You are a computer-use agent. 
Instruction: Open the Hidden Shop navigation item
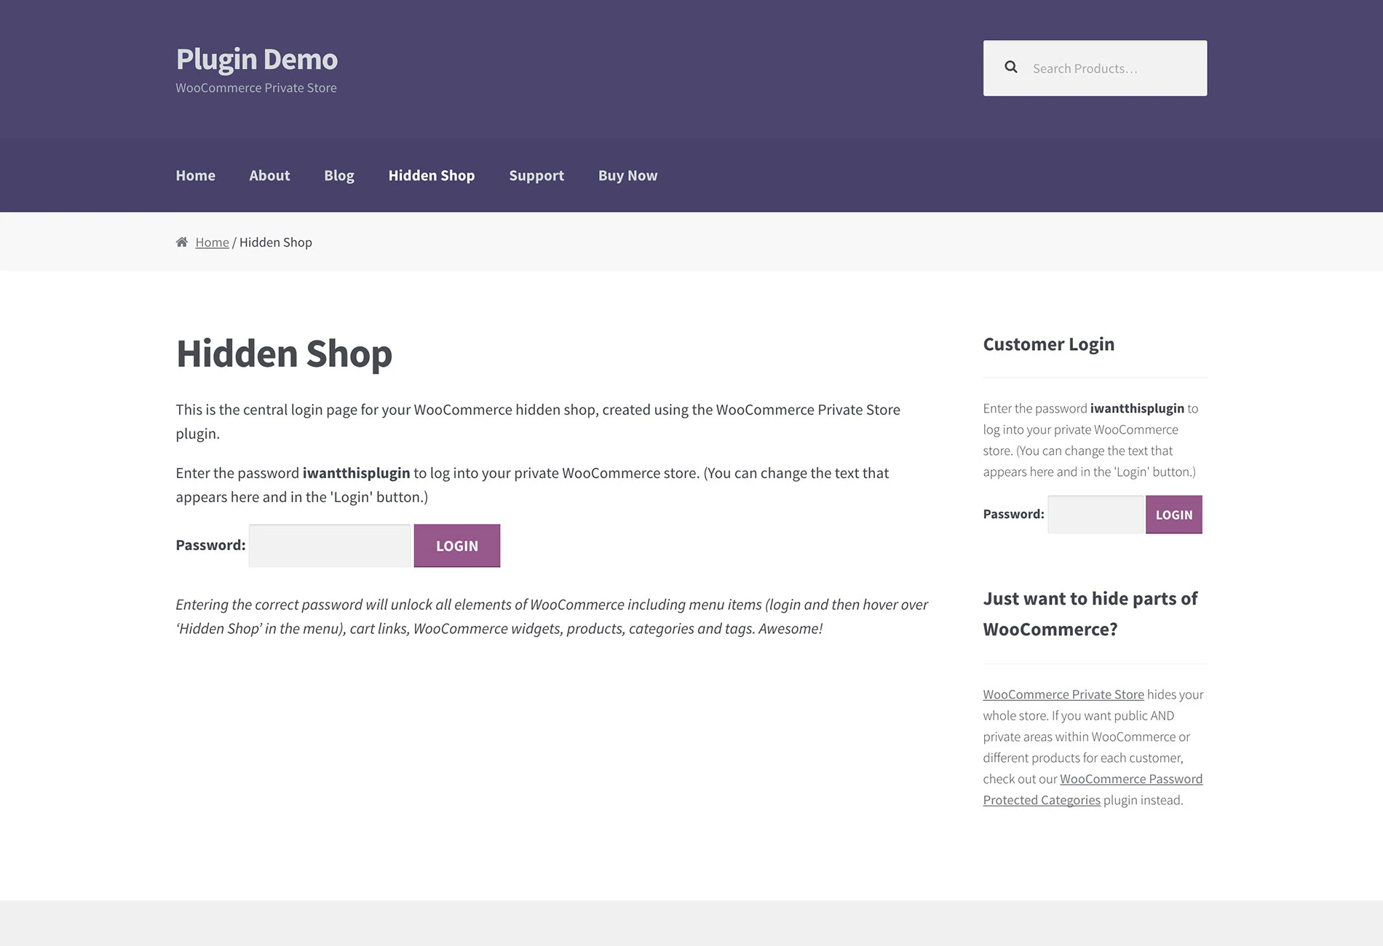coord(431,175)
